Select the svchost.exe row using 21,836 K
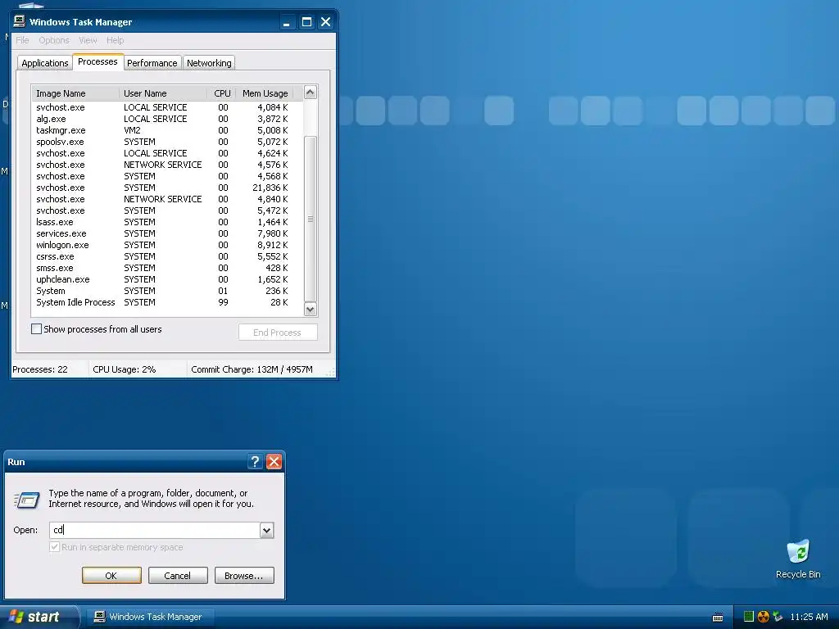The width and height of the screenshot is (839, 629). pos(162,188)
